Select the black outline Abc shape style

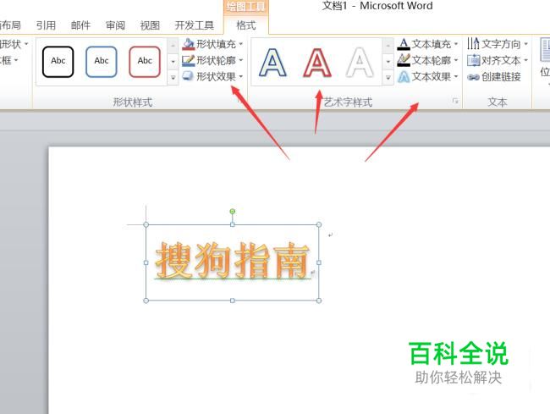click(x=58, y=62)
